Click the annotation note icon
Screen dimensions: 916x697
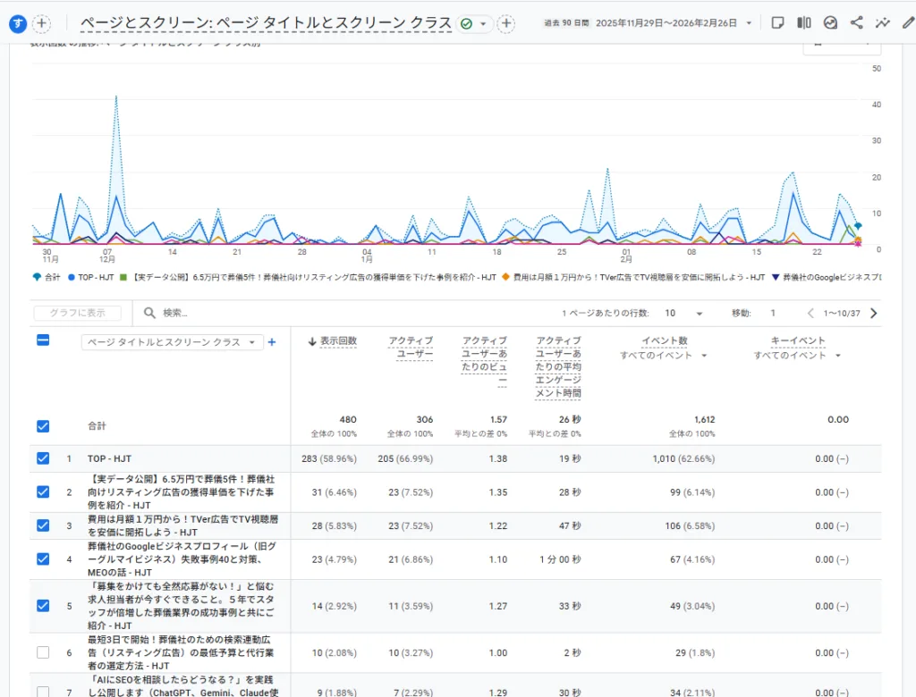(778, 22)
